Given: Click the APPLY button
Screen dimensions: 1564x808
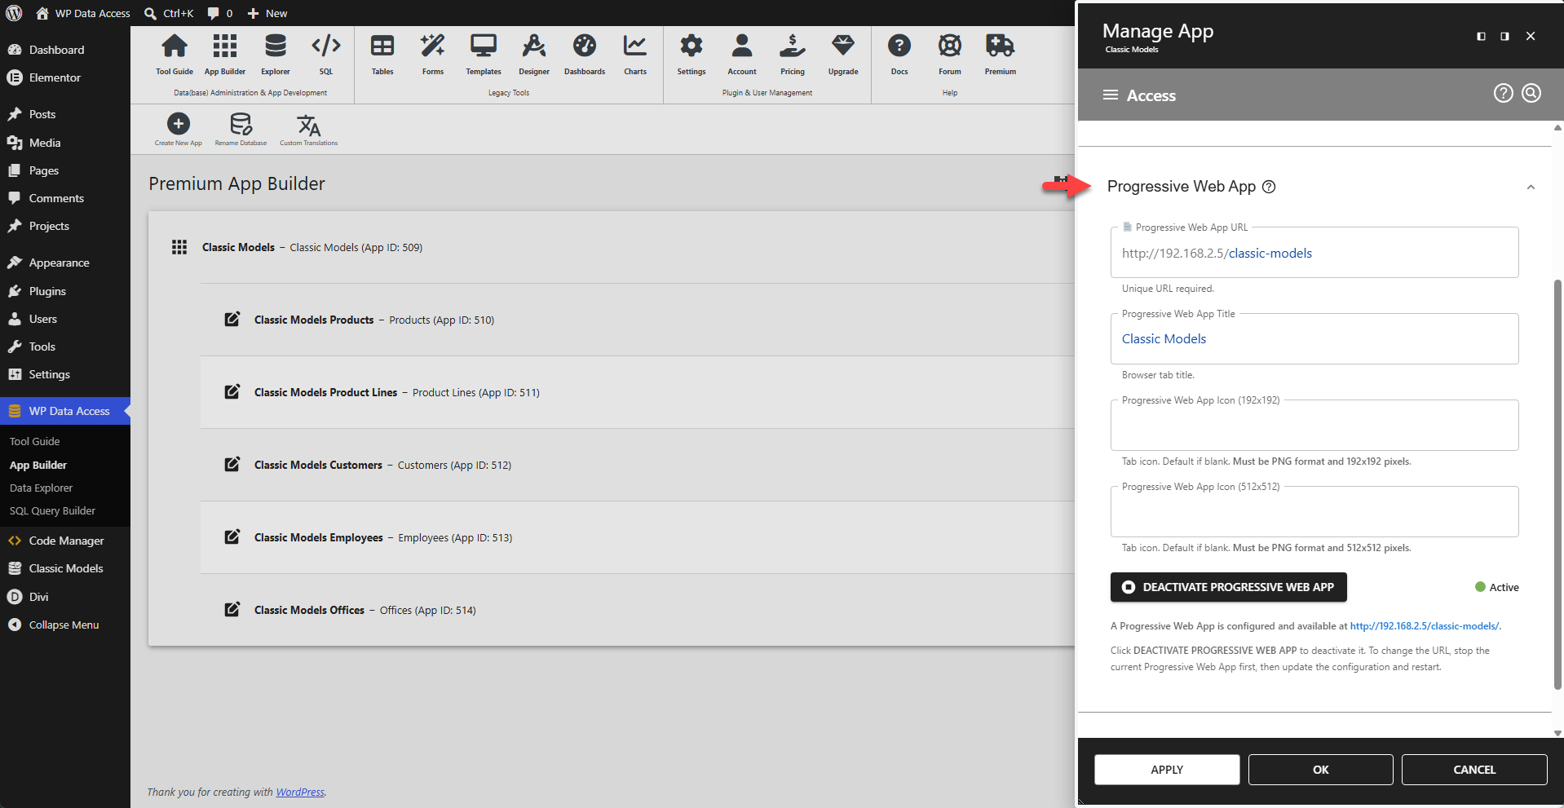Looking at the screenshot, I should point(1167,770).
